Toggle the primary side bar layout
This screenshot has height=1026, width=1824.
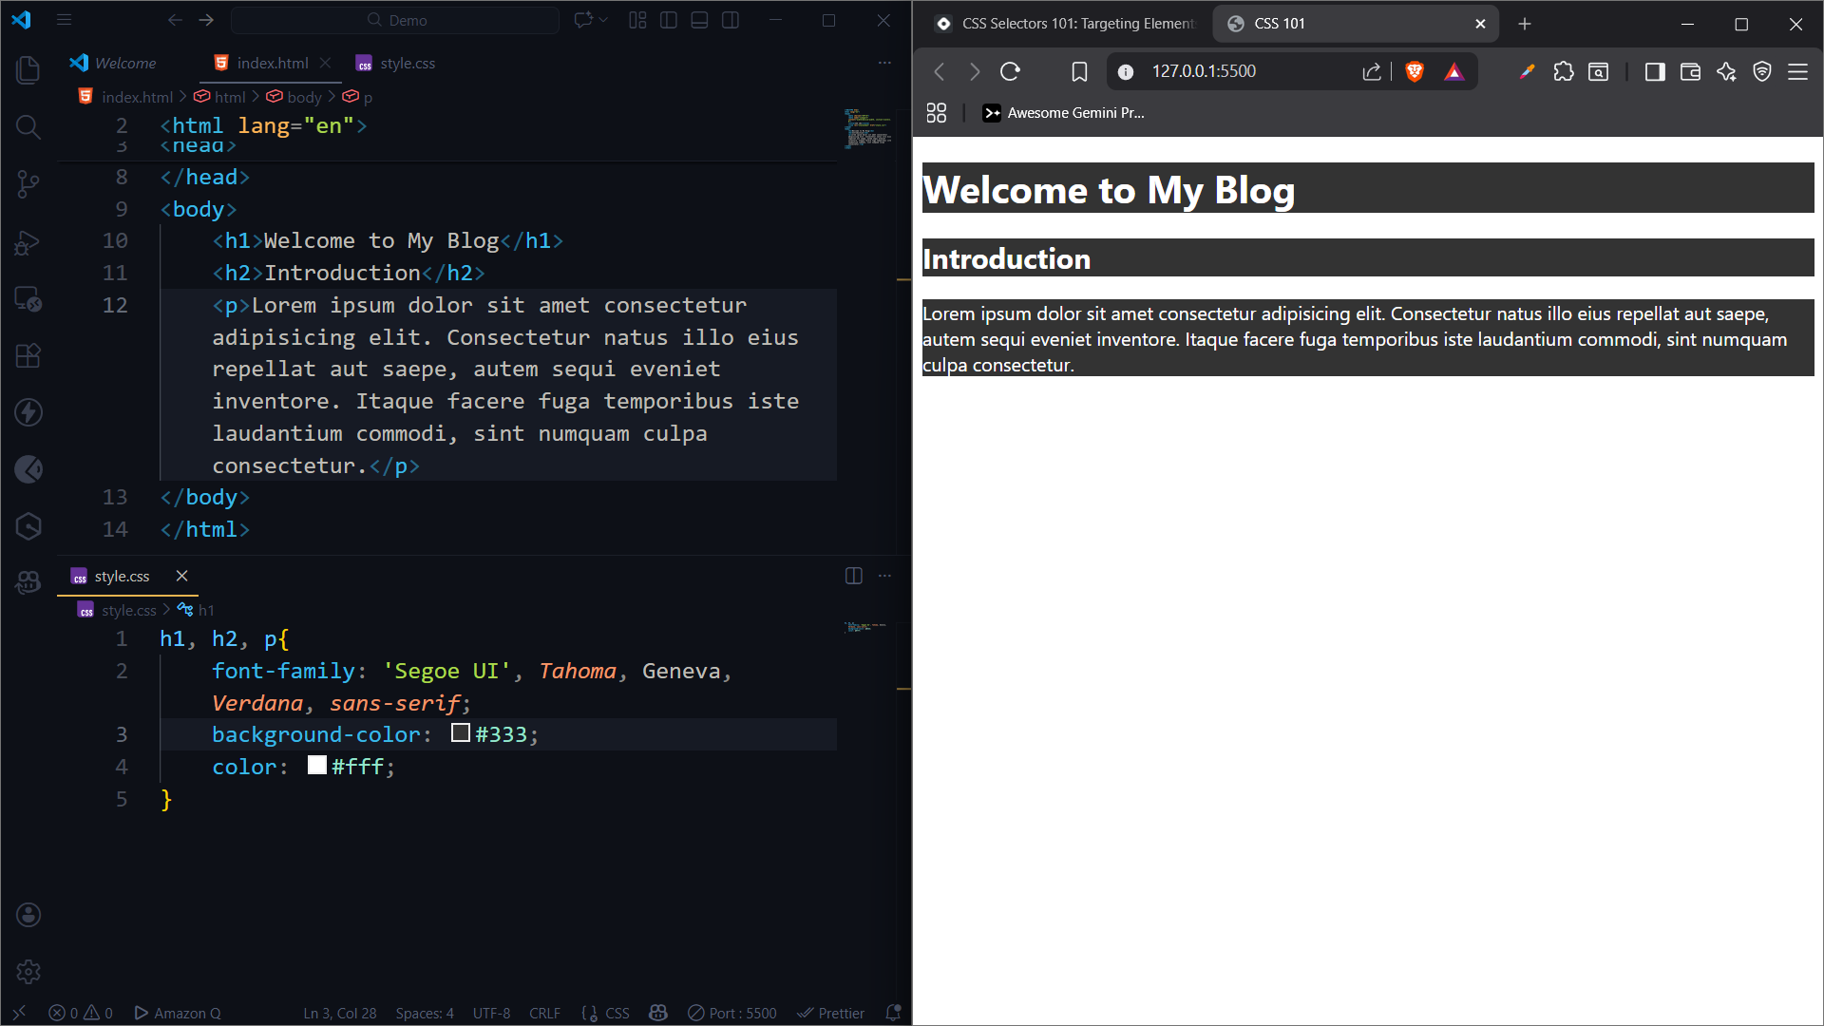[x=669, y=20]
